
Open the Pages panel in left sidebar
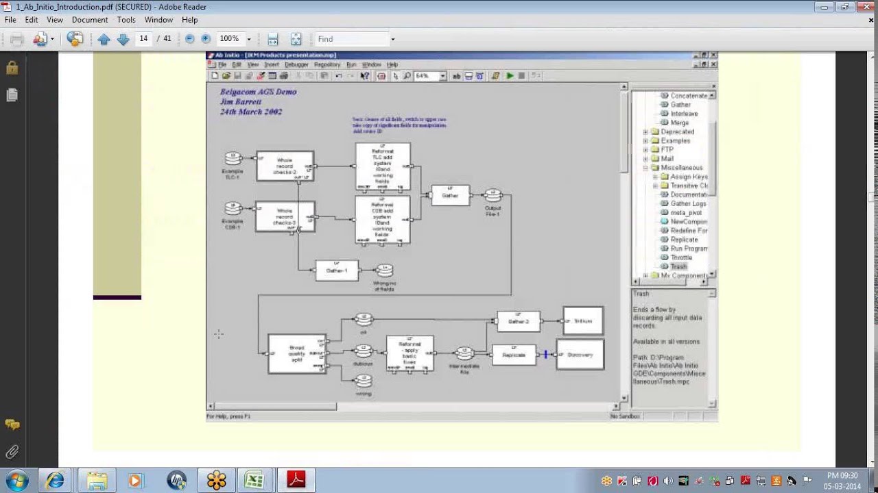pyautogui.click(x=12, y=96)
